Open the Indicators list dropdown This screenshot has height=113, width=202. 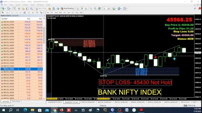tap(114, 8)
